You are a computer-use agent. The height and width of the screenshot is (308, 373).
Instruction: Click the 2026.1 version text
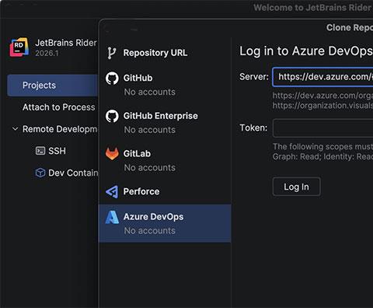[47, 53]
